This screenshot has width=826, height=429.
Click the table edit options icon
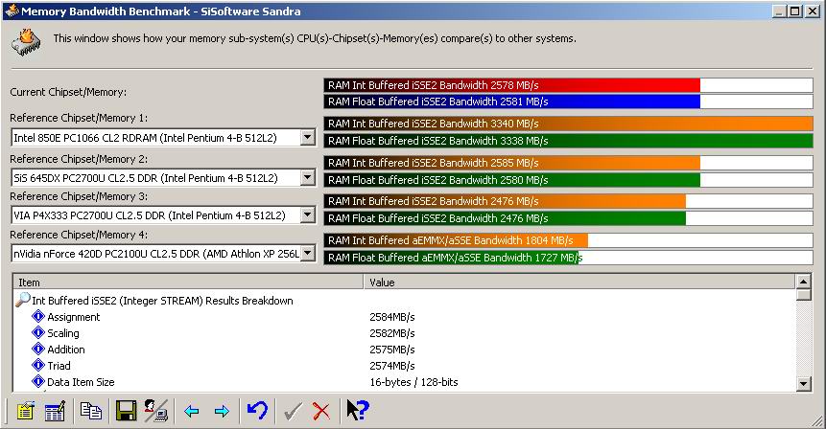55,411
